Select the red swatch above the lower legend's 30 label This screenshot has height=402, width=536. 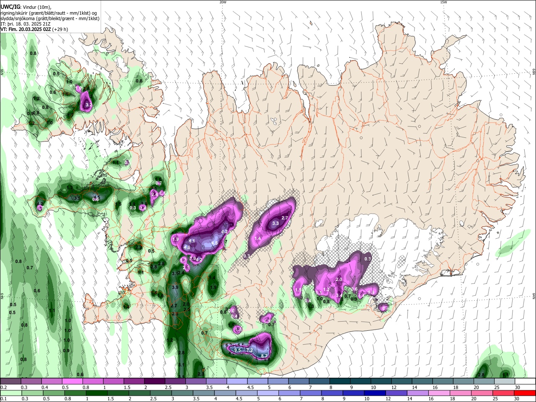click(524, 393)
